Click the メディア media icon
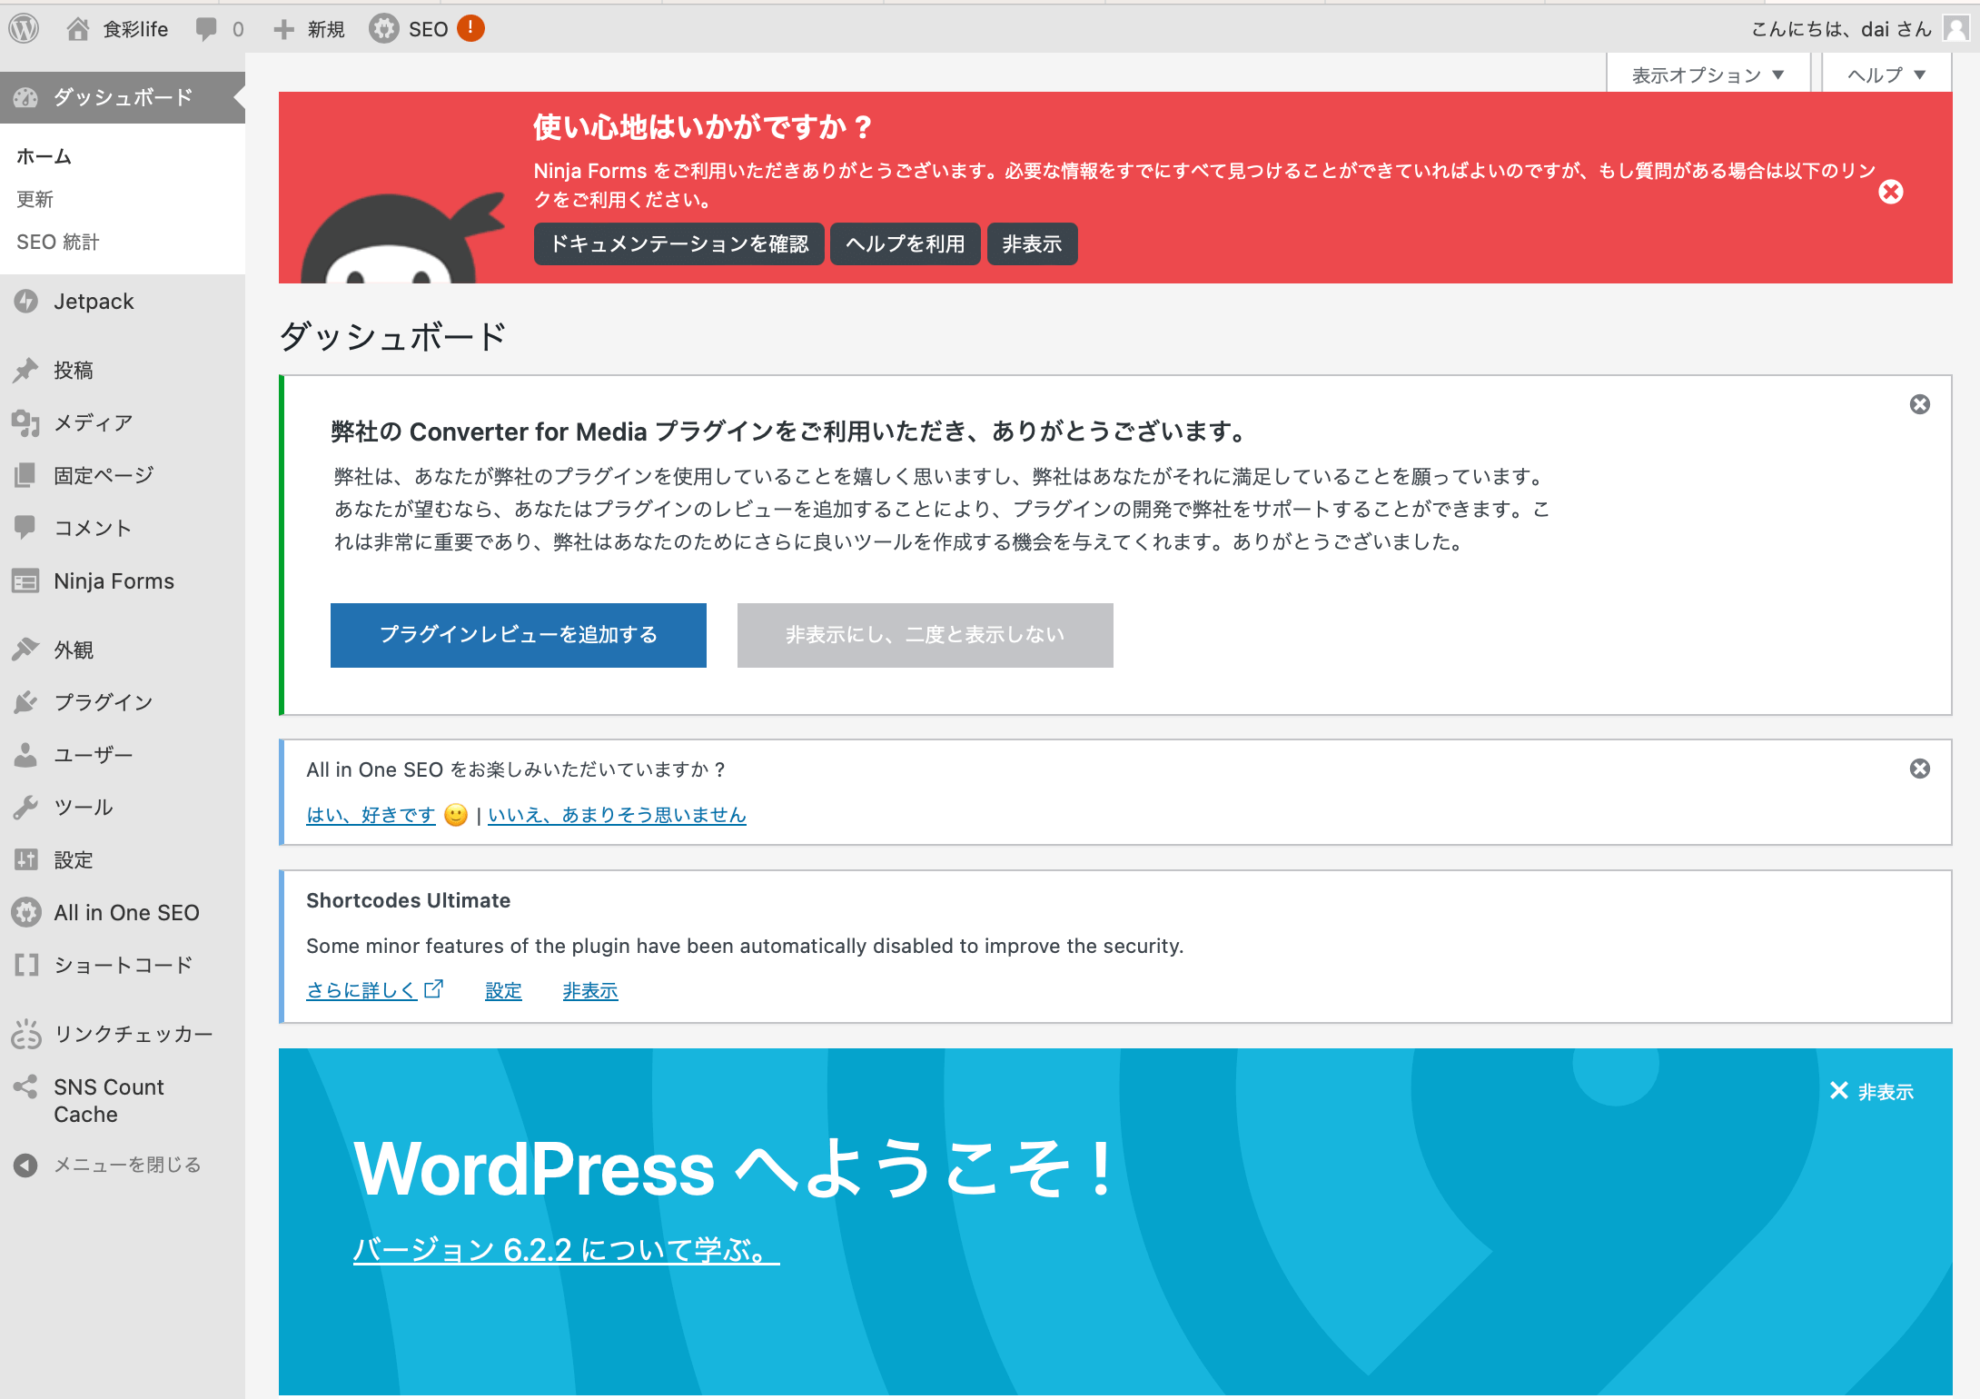This screenshot has height=1399, width=1980. 26,422
